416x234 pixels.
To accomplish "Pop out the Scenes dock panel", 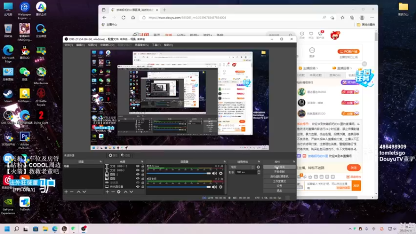I will tap(100, 162).
